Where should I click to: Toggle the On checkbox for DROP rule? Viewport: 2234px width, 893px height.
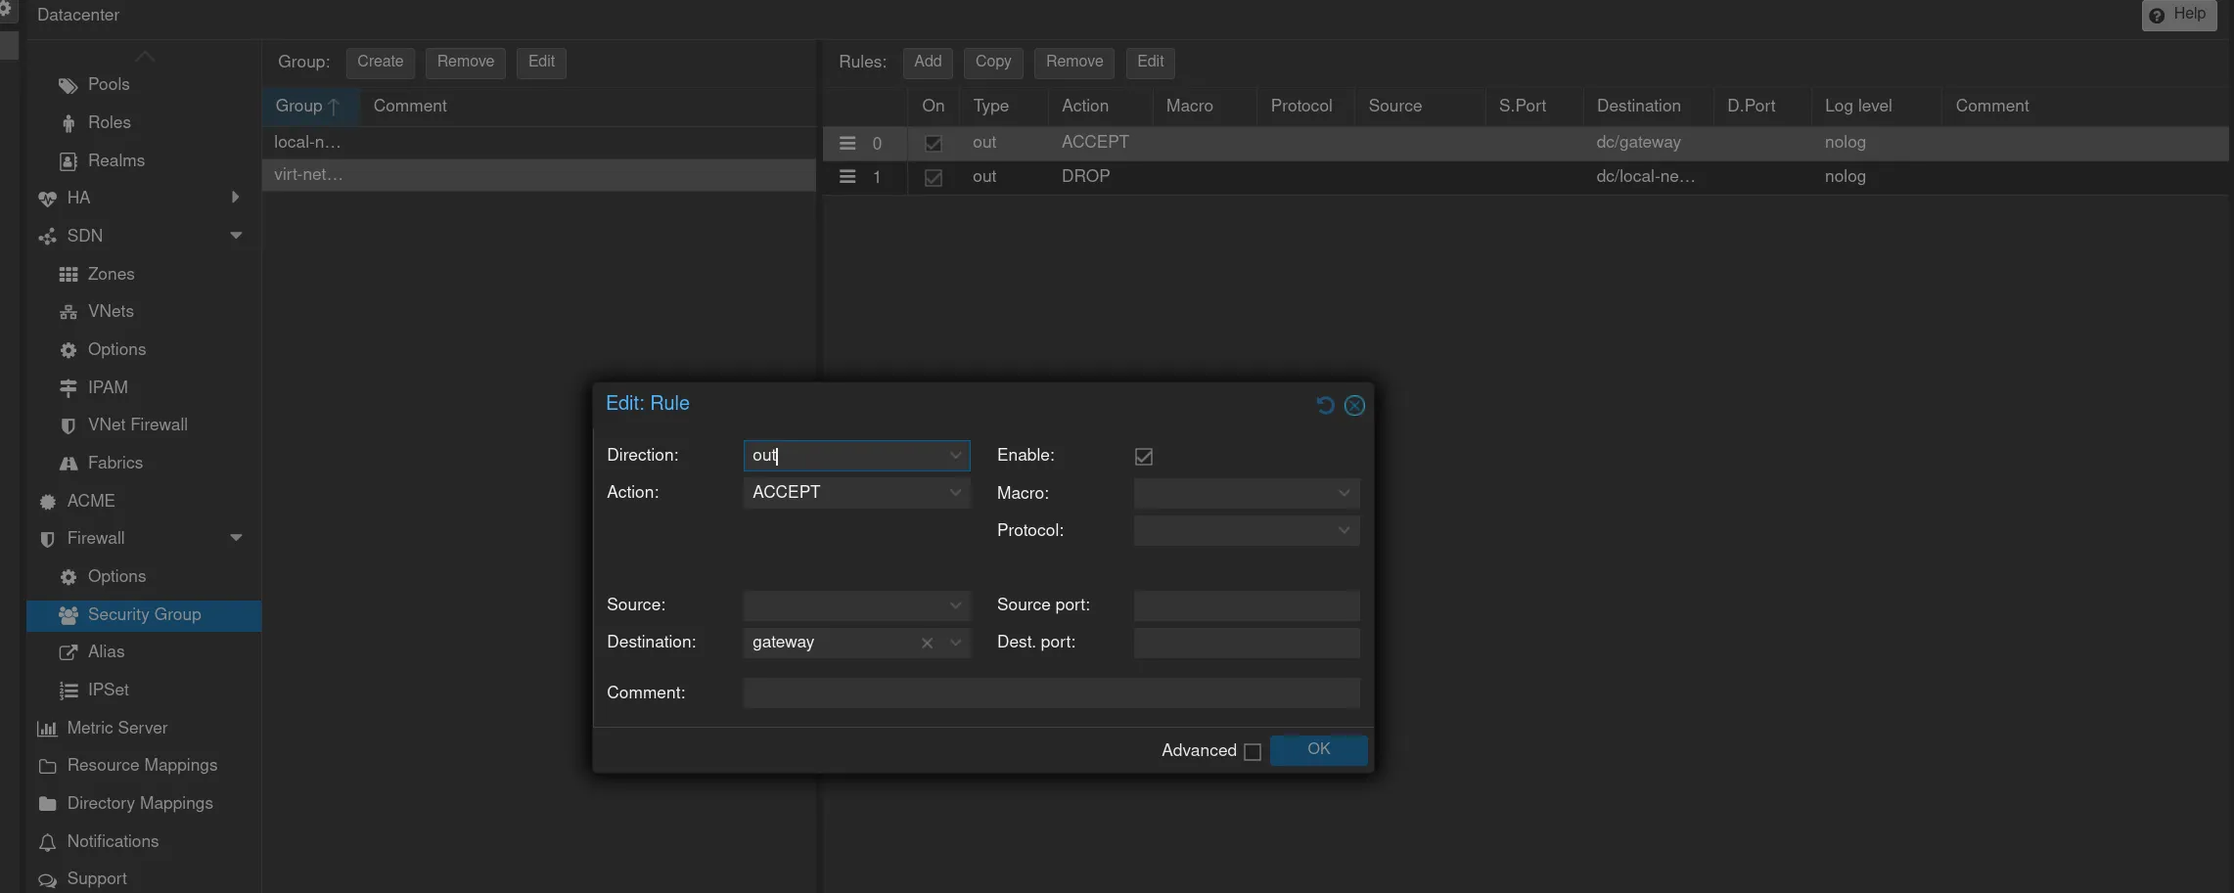[934, 178]
